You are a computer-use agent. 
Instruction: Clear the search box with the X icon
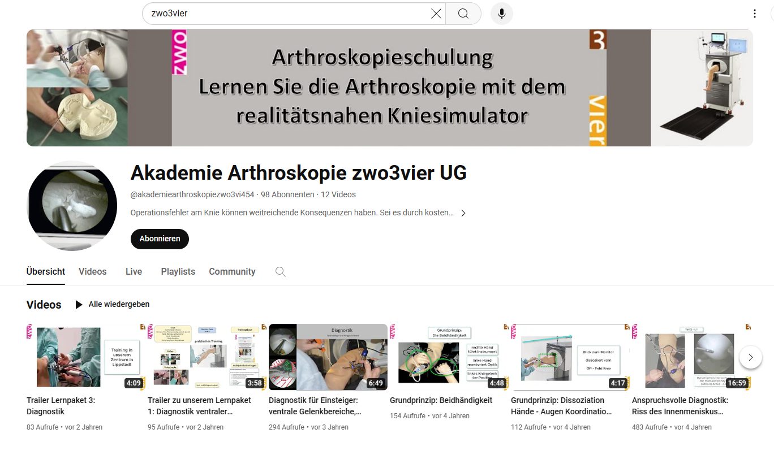click(x=436, y=14)
